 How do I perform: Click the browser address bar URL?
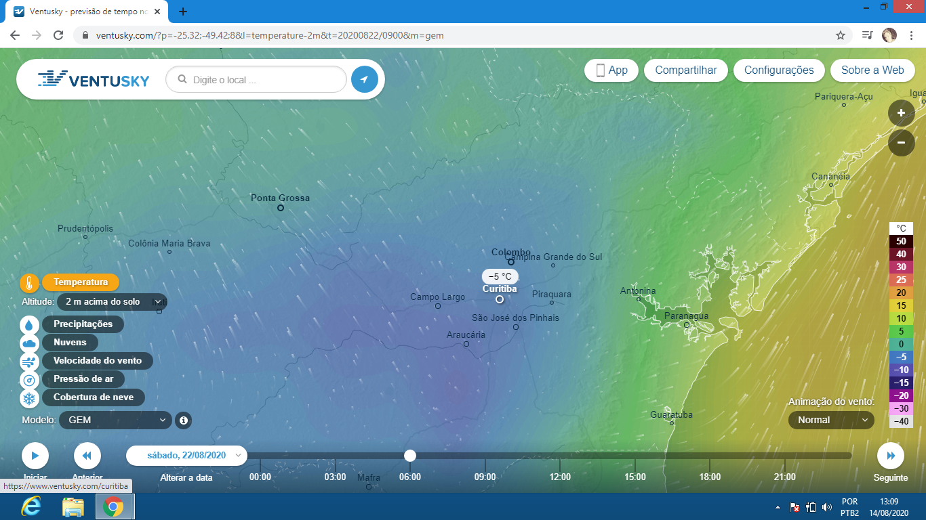[x=270, y=35]
